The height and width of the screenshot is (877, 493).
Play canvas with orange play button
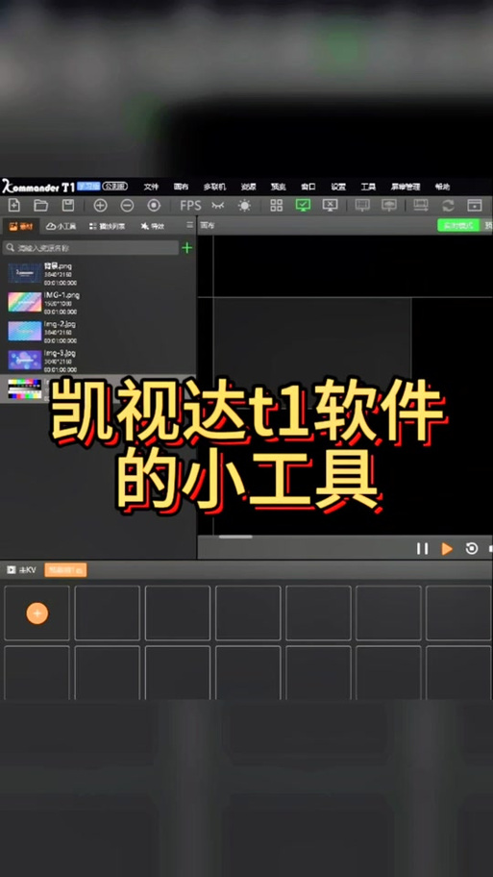click(447, 549)
